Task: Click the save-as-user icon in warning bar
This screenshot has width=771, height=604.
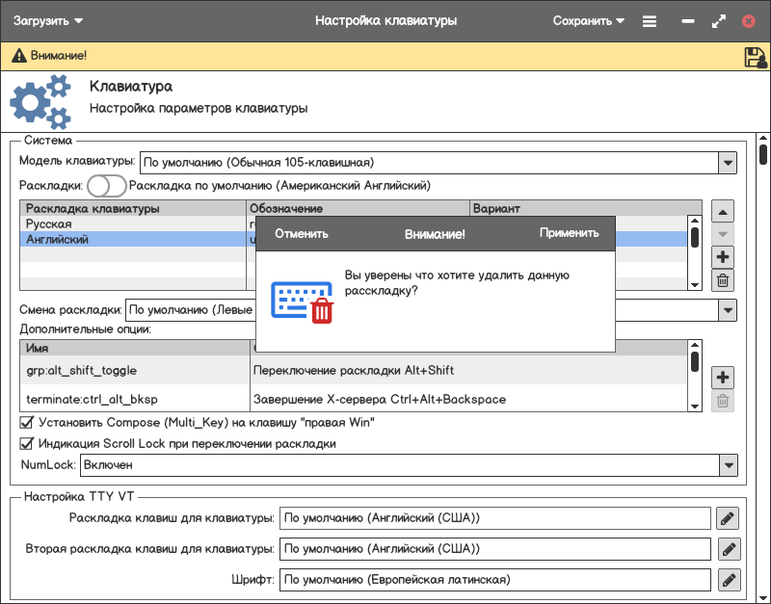Action: pyautogui.click(x=755, y=57)
